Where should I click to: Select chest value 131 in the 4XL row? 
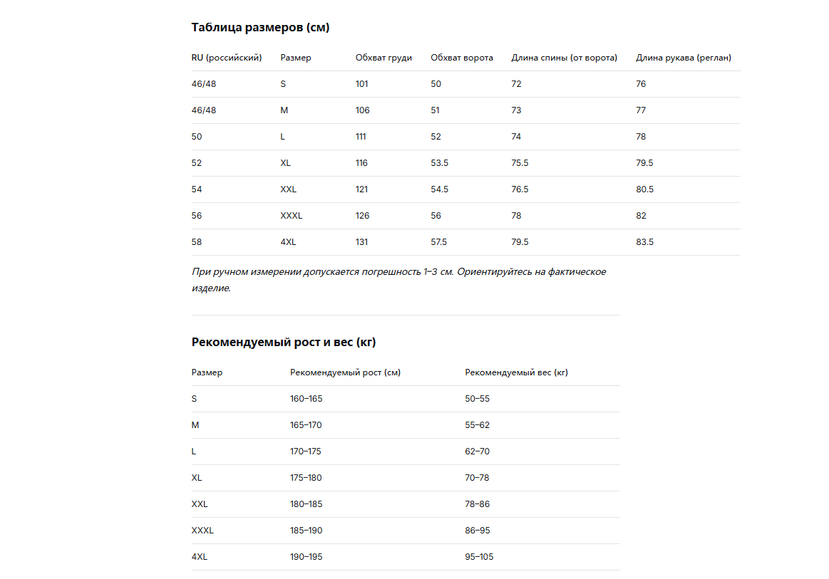[361, 242]
